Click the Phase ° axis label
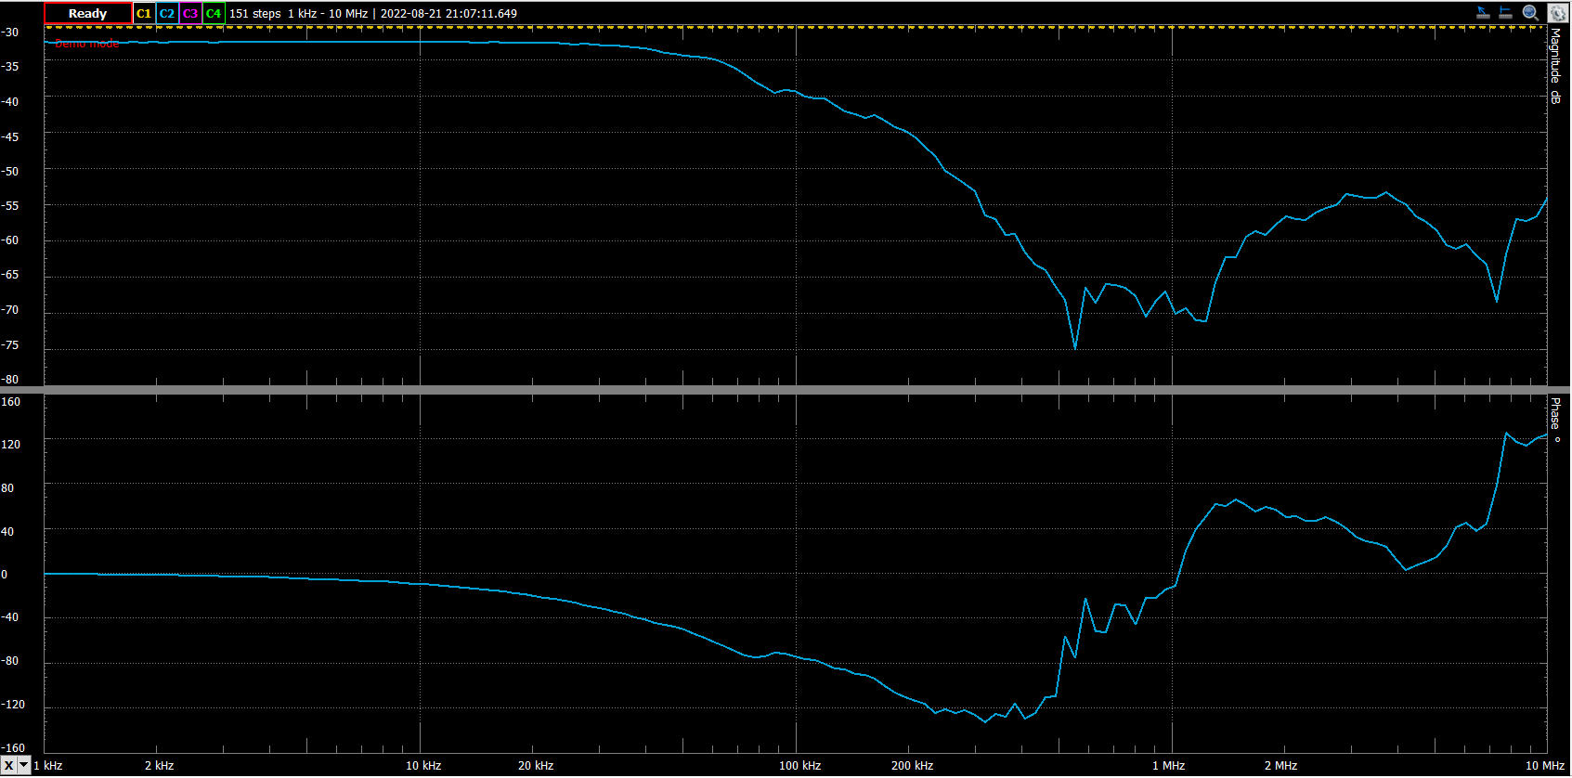Screen dimensions: 1572x778 pos(1556,420)
